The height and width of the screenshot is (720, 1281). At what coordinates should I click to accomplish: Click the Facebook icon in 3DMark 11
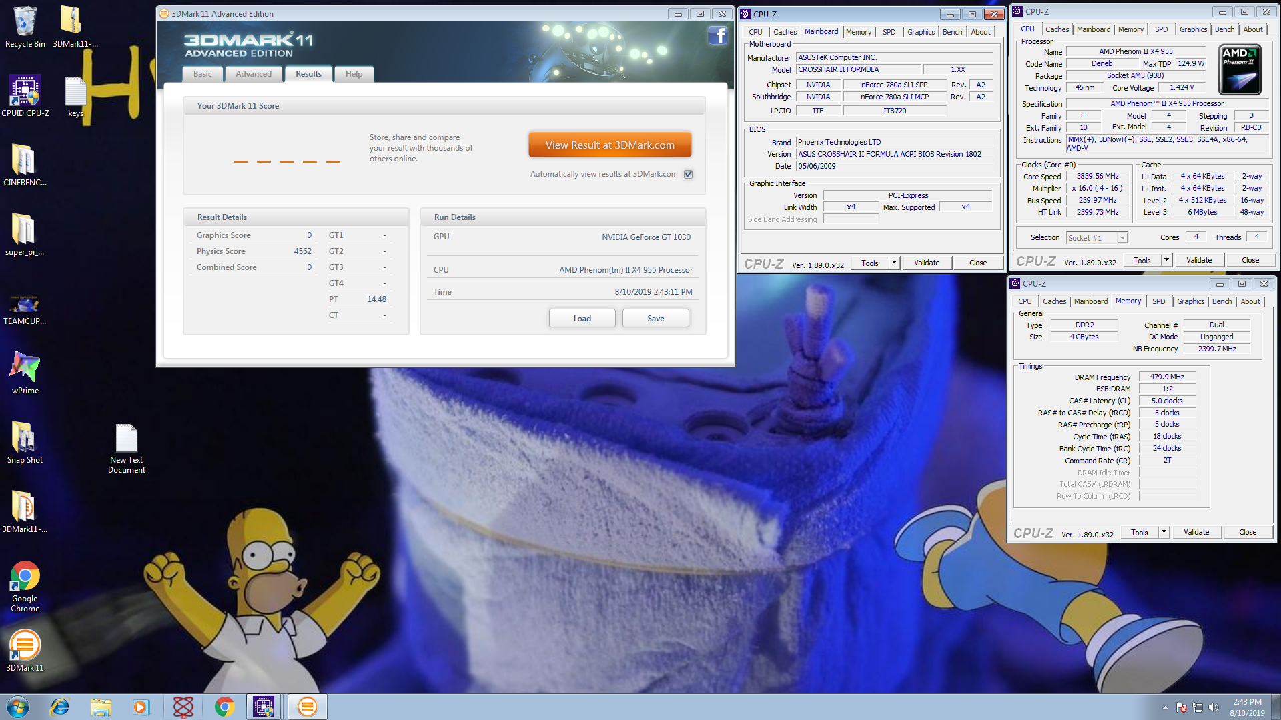click(x=717, y=35)
